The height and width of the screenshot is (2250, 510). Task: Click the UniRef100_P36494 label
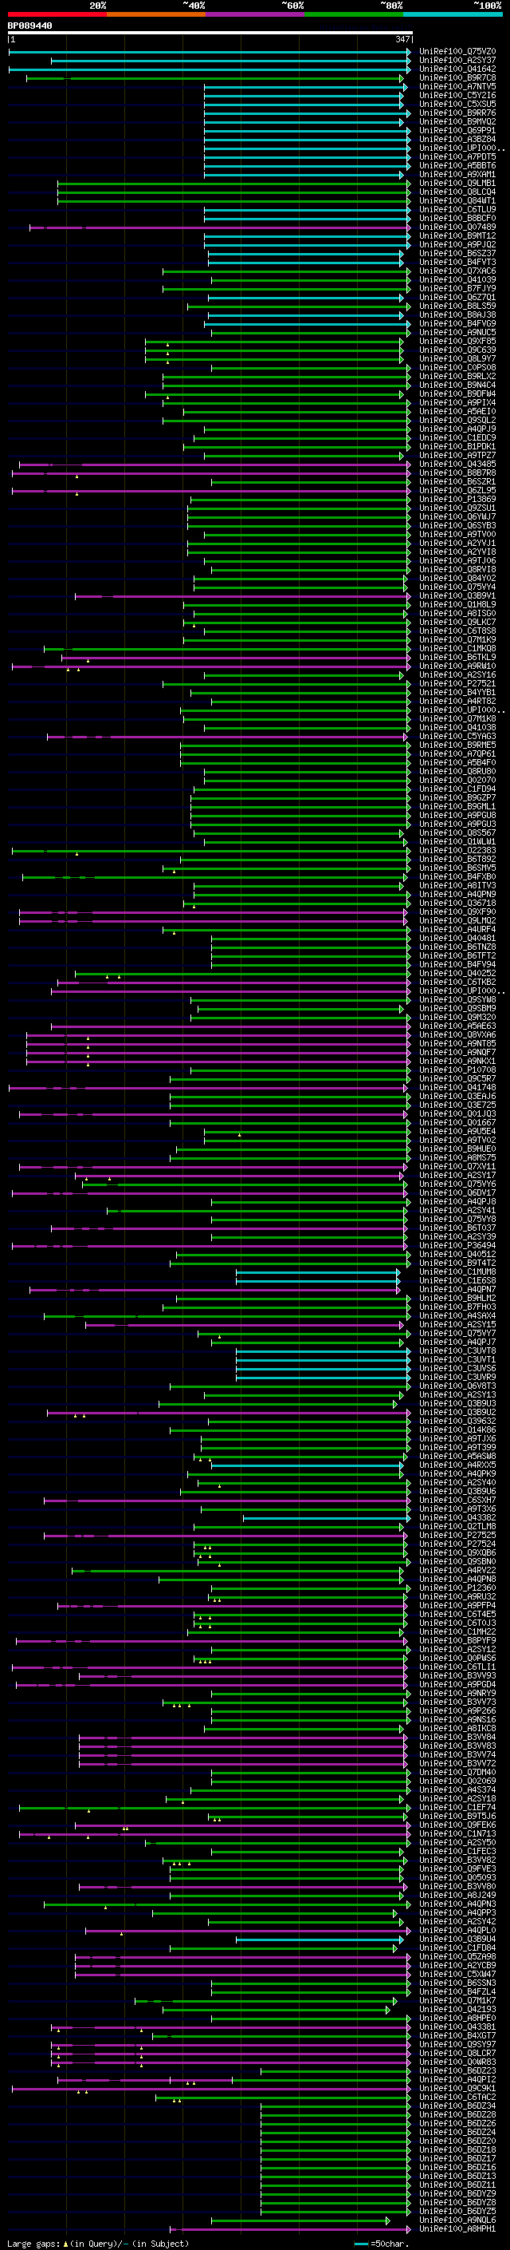pyautogui.click(x=457, y=1246)
